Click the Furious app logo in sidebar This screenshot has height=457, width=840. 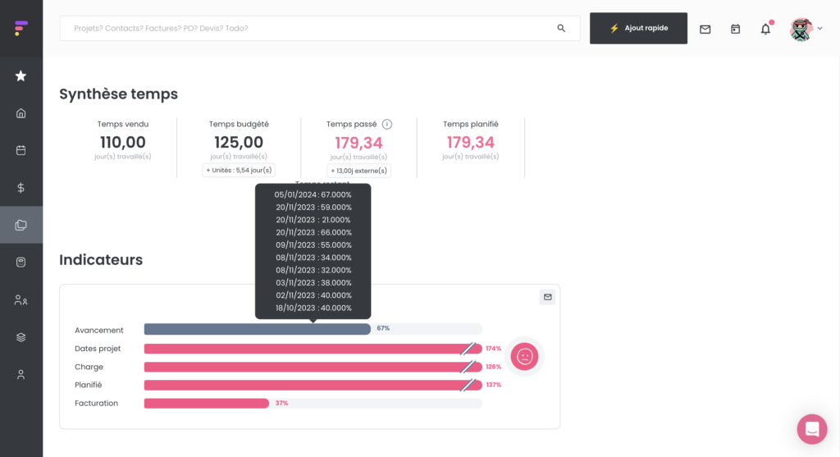point(21,28)
